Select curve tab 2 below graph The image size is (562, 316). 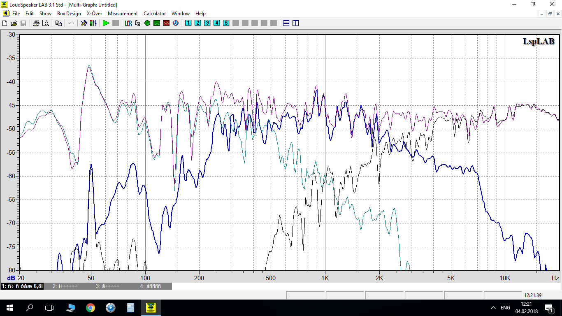[x=65, y=286]
